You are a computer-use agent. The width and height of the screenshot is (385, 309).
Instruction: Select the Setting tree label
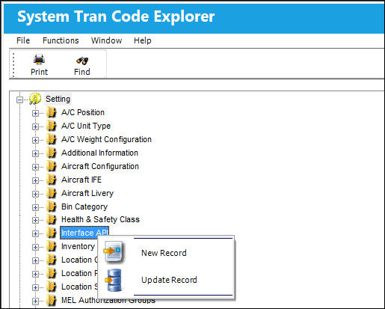tap(58, 99)
